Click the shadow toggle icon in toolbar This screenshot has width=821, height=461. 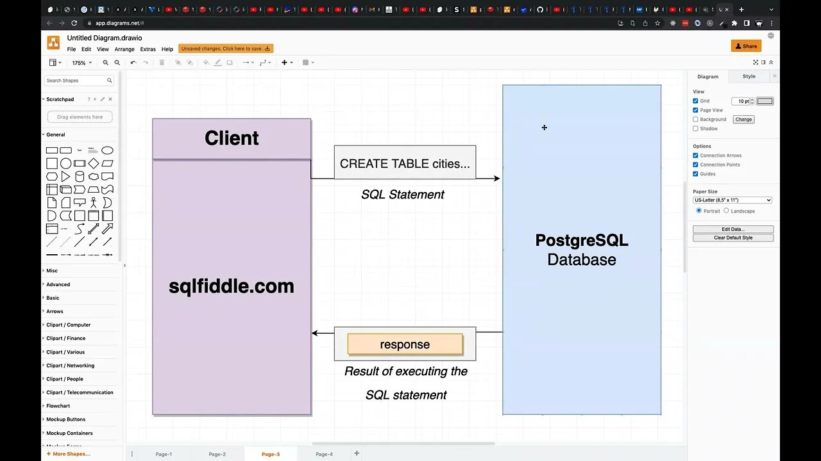(x=230, y=63)
